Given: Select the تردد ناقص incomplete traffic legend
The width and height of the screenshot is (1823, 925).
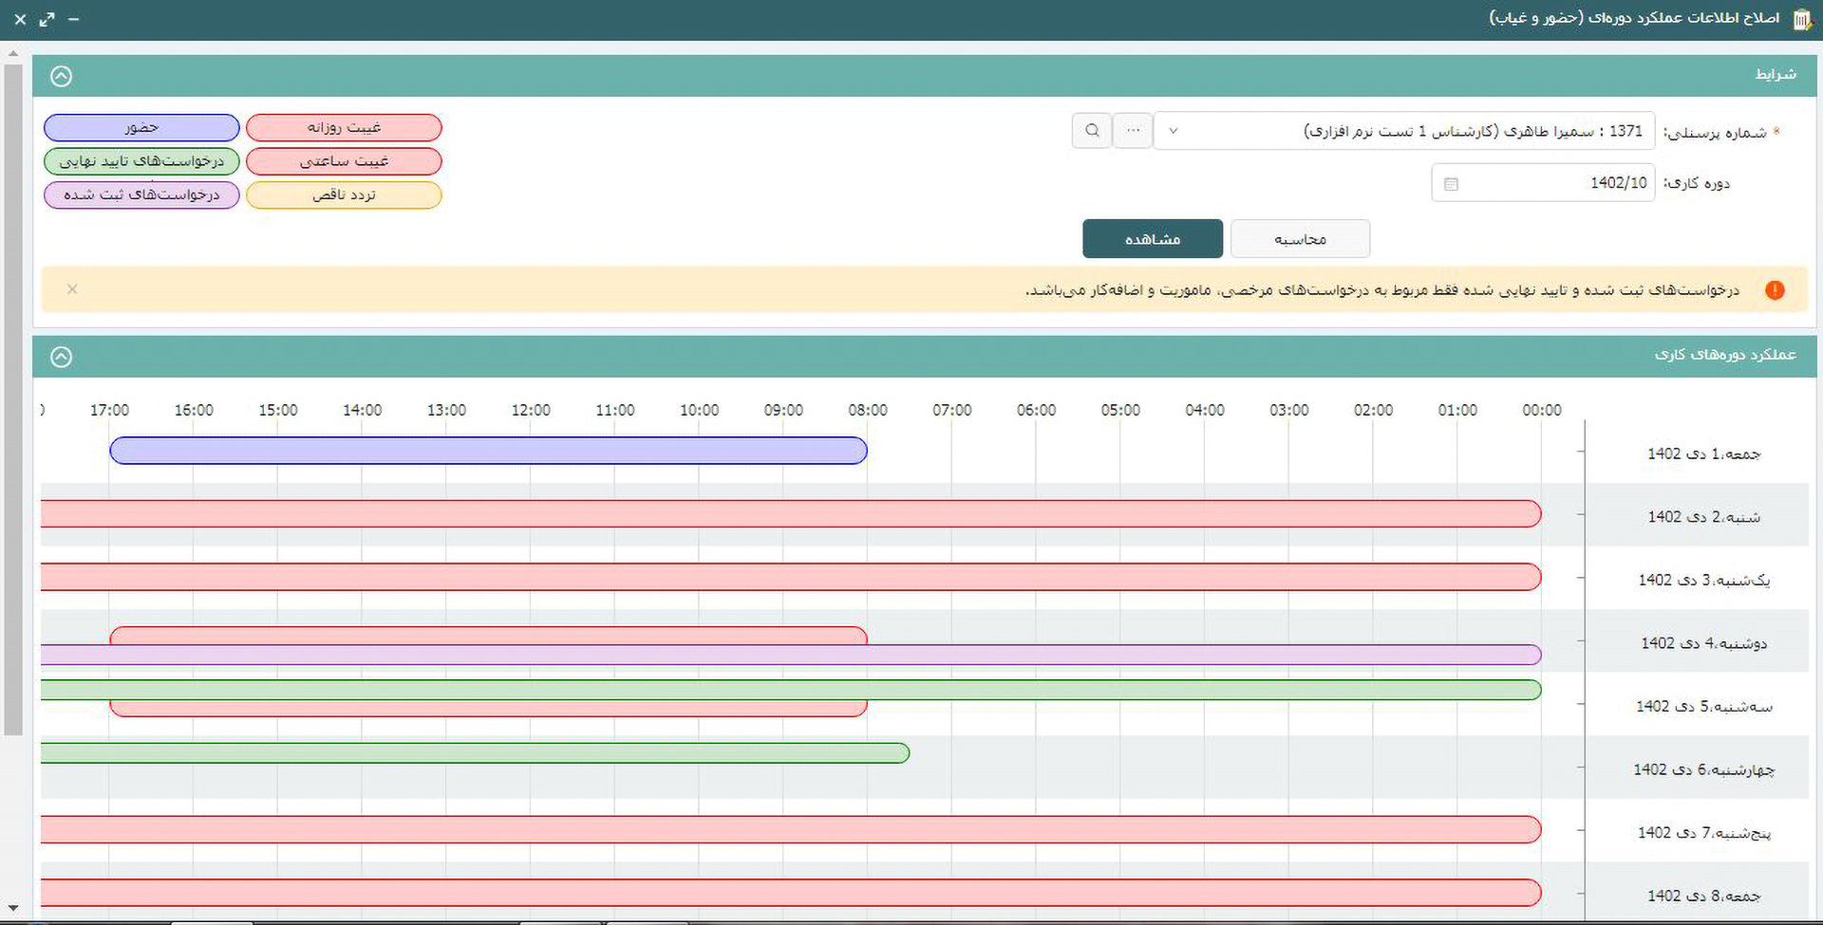Looking at the screenshot, I should click(344, 195).
